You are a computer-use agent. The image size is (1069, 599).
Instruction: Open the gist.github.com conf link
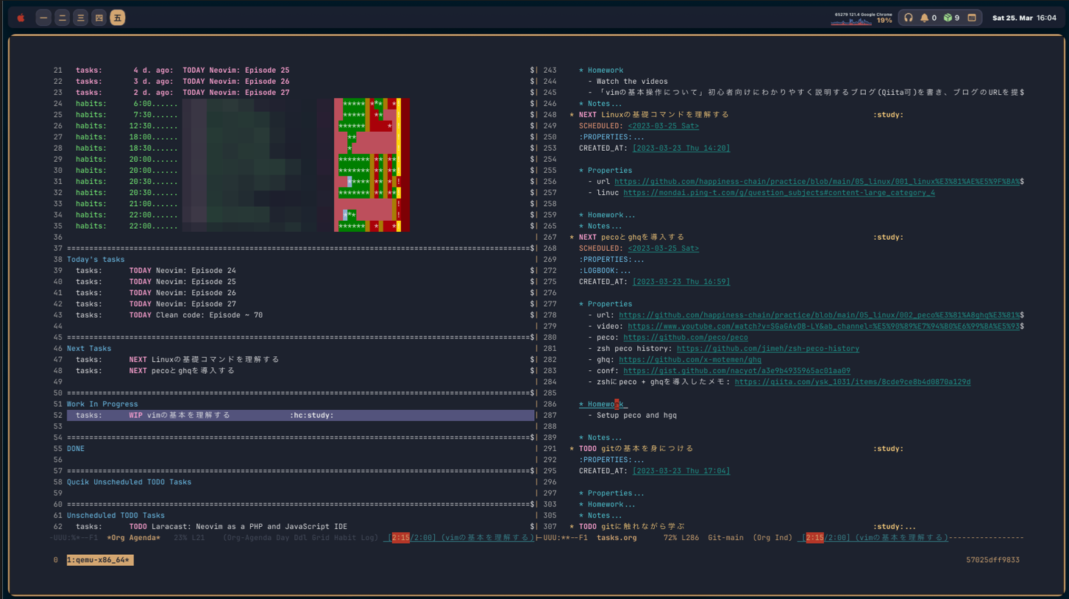736,371
